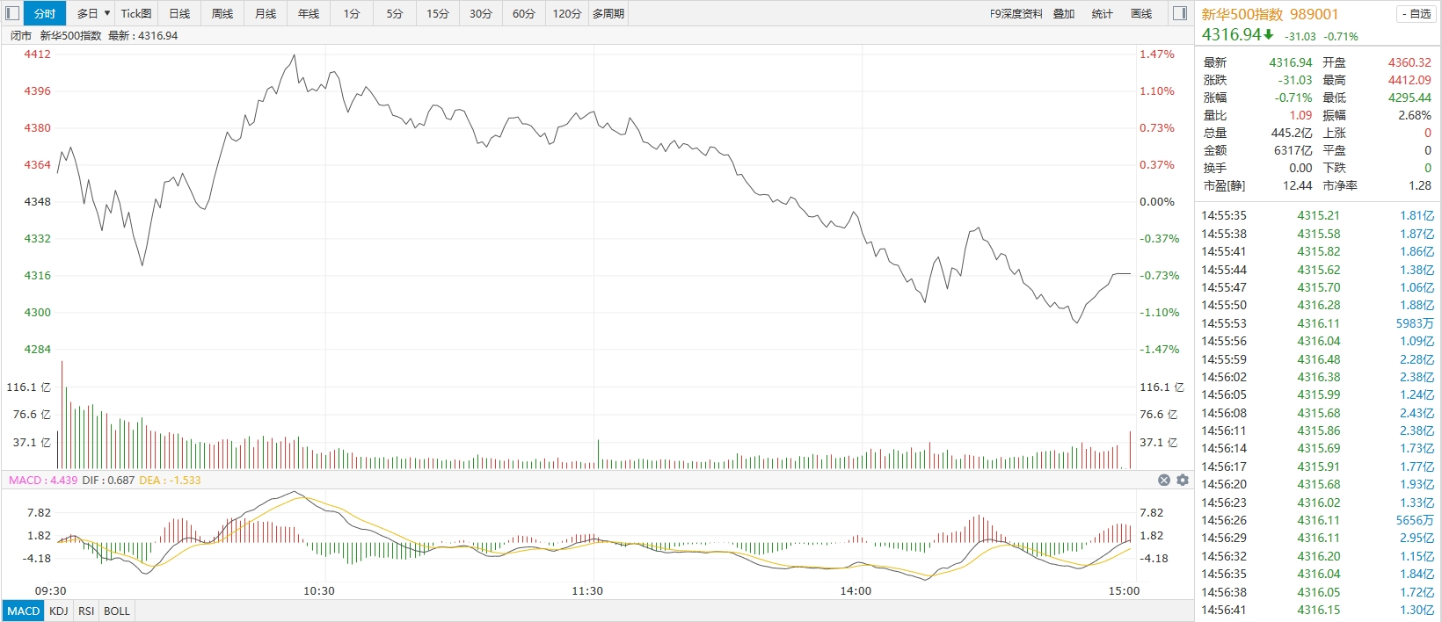The image size is (1442, 622).
Task: Select the Tick图 view
Action: (136, 13)
